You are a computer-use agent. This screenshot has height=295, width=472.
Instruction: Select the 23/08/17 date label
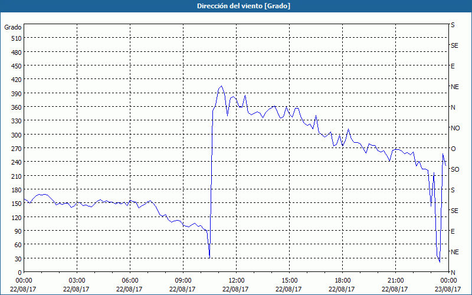pyautogui.click(x=448, y=289)
